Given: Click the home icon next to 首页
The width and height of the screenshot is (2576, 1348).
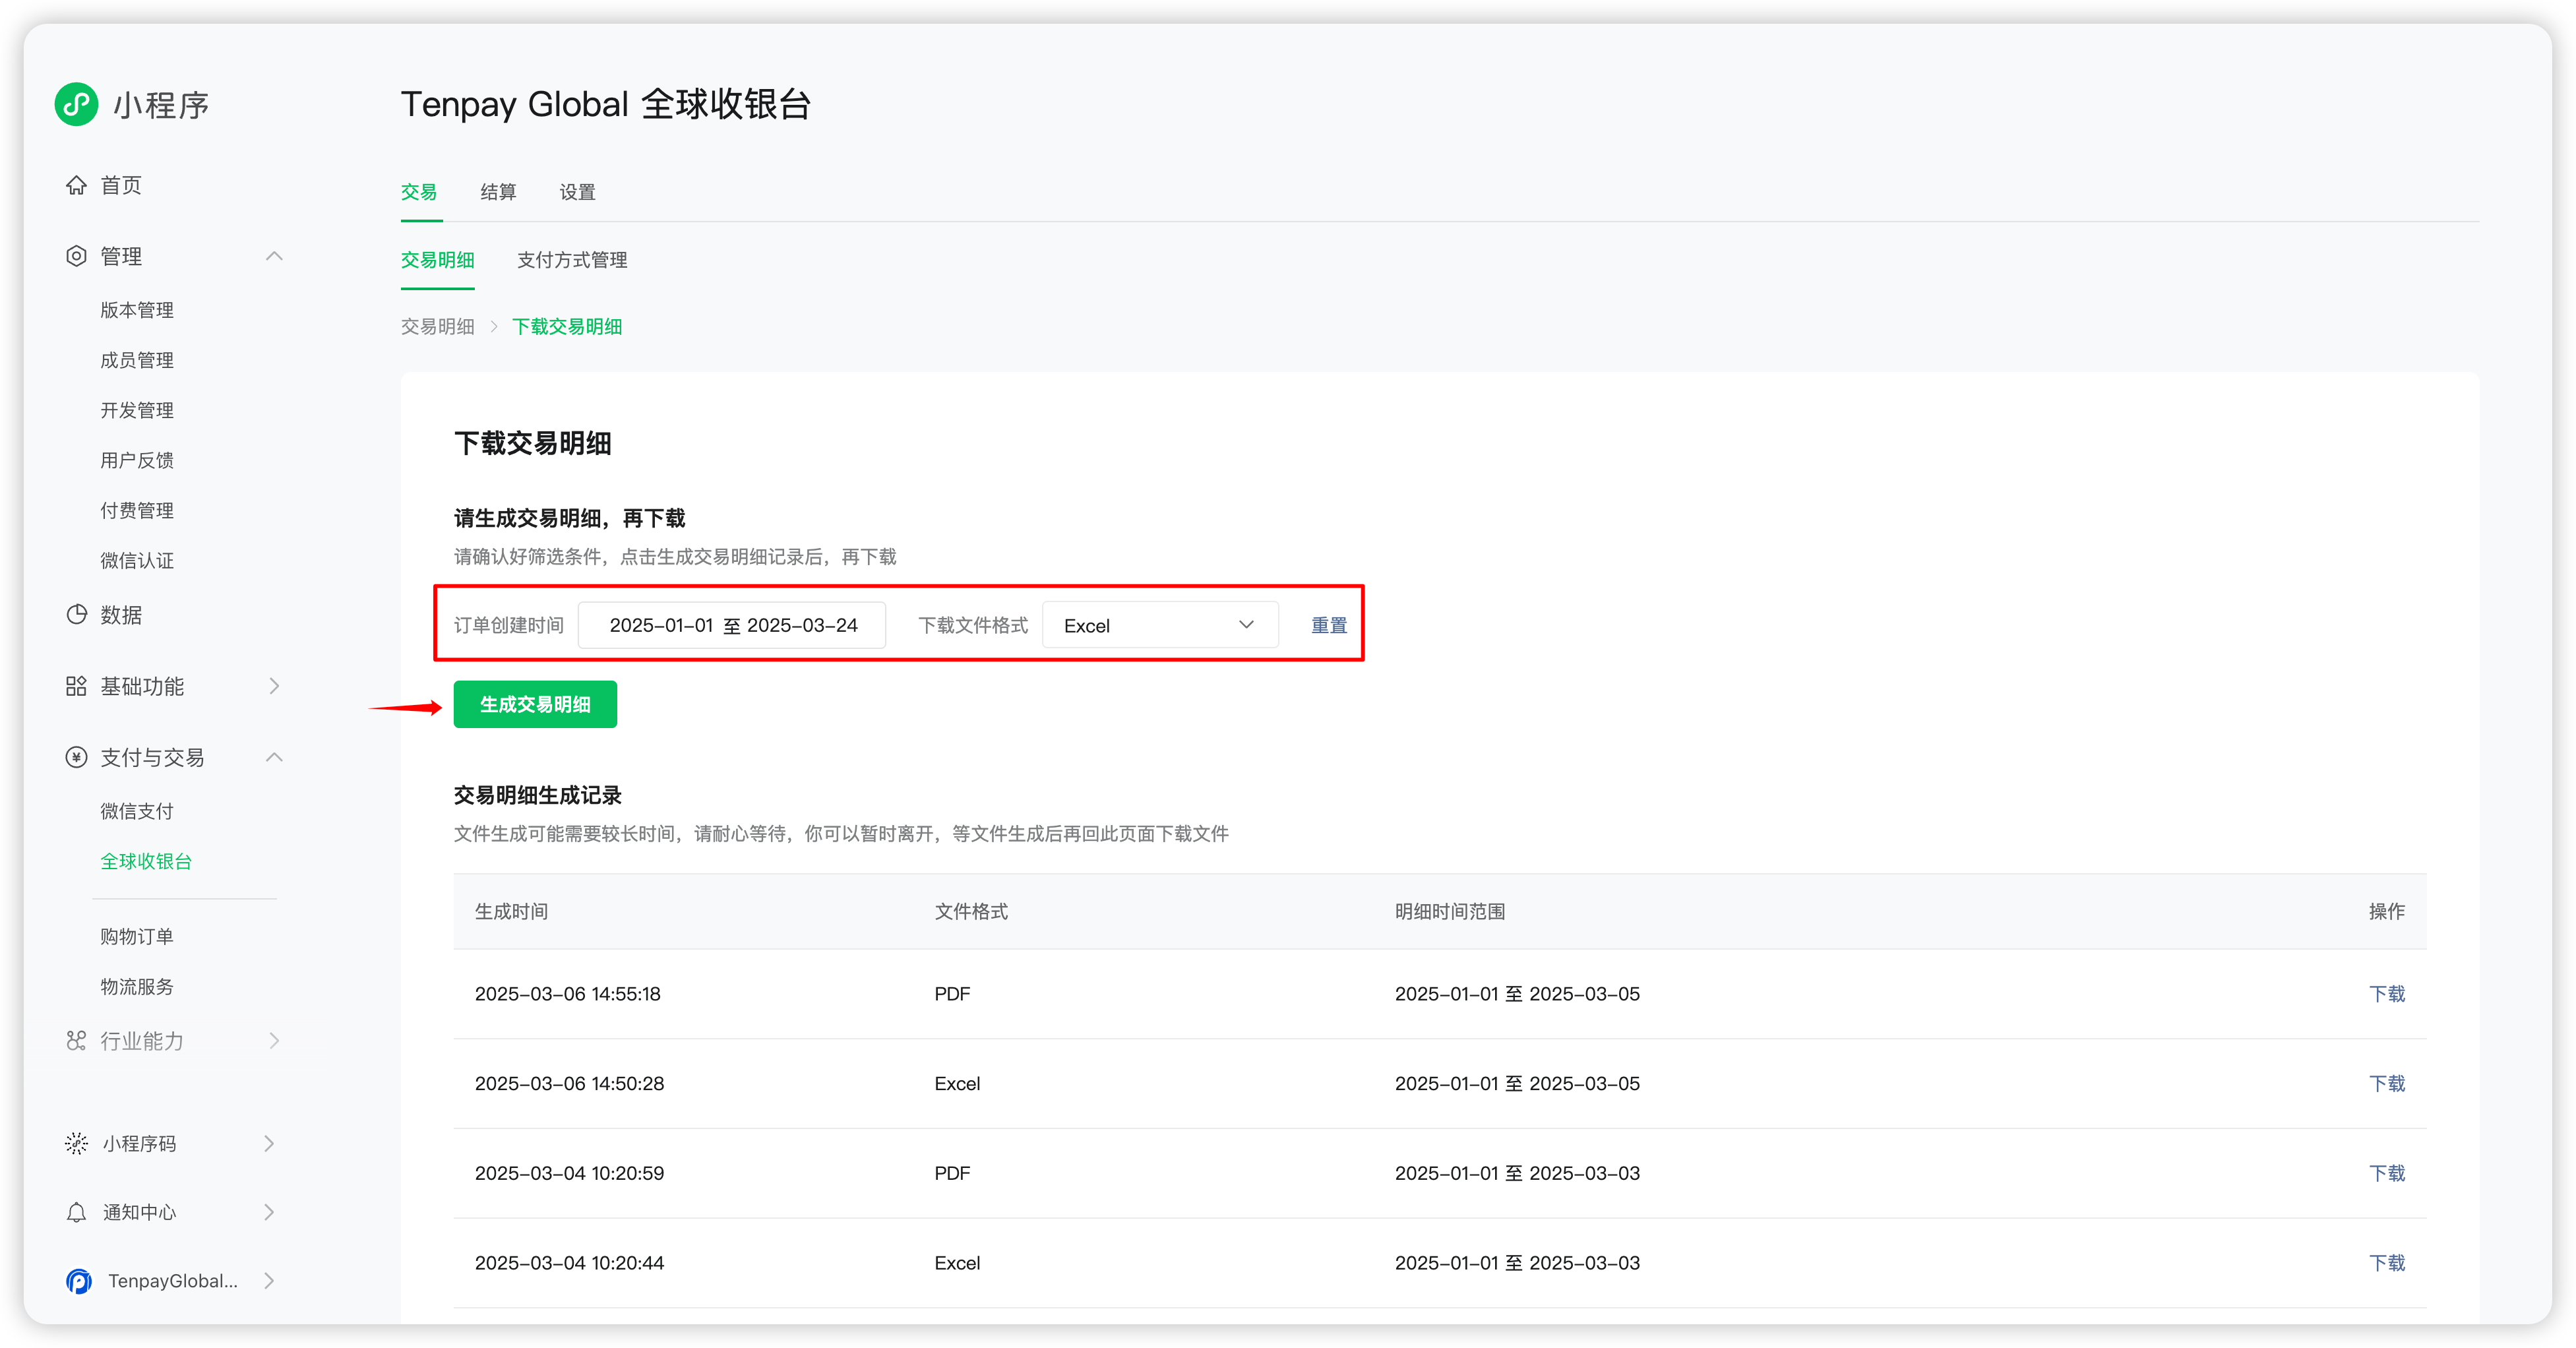Looking at the screenshot, I should pos(76,185).
